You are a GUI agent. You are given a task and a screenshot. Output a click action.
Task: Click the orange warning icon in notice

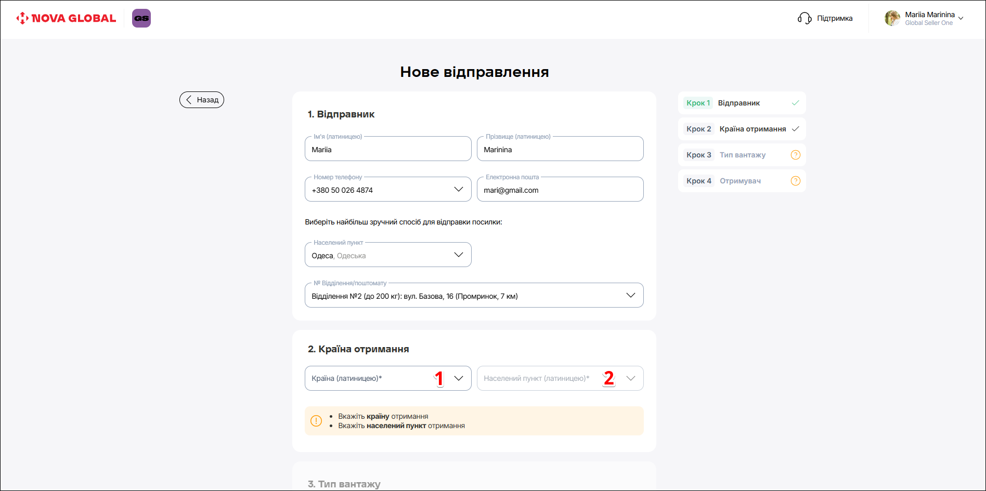tap(316, 421)
